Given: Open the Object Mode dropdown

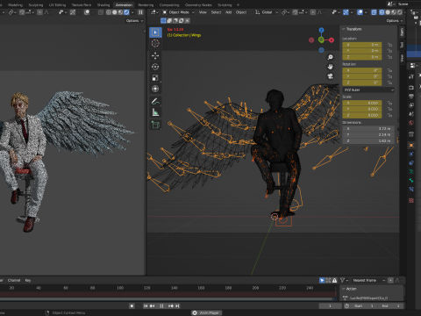Looking at the screenshot, I should point(178,12).
